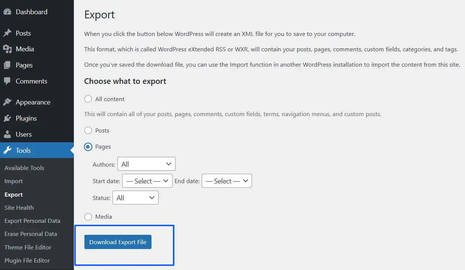Open the Plugins menu item

pyautogui.click(x=37, y=118)
